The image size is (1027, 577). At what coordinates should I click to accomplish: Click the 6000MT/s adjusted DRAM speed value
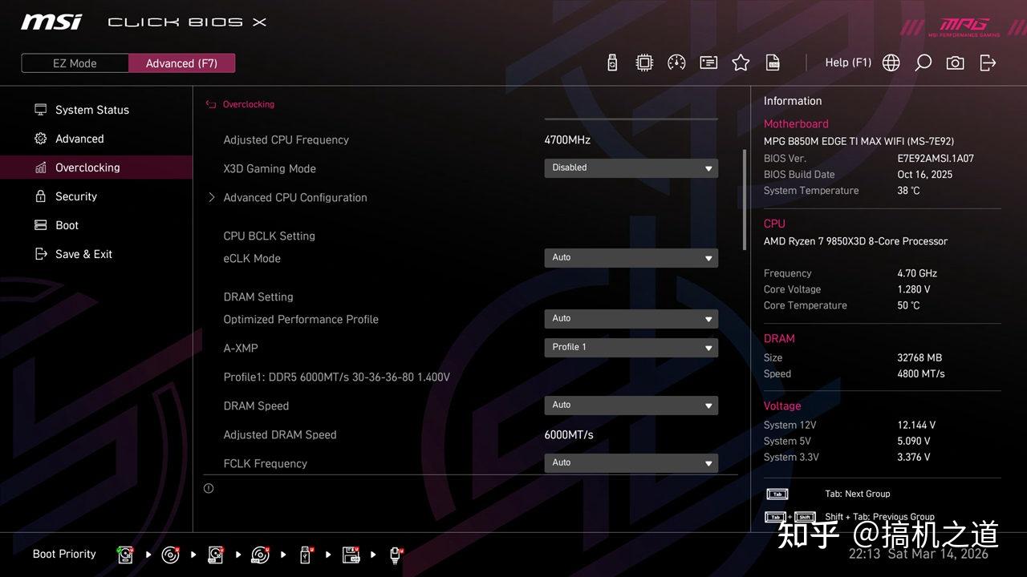569,434
